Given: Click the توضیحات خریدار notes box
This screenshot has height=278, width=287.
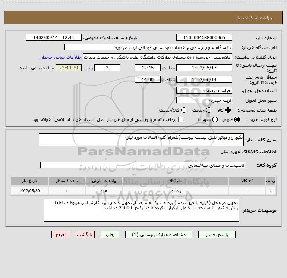Looking at the screenshot, I should tap(142, 210).
